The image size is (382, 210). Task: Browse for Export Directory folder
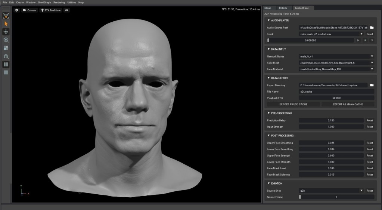point(372,85)
